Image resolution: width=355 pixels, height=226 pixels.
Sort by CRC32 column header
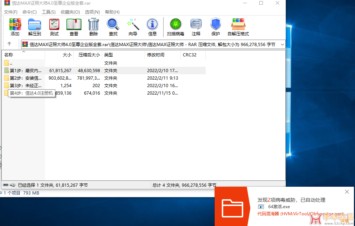point(193,55)
